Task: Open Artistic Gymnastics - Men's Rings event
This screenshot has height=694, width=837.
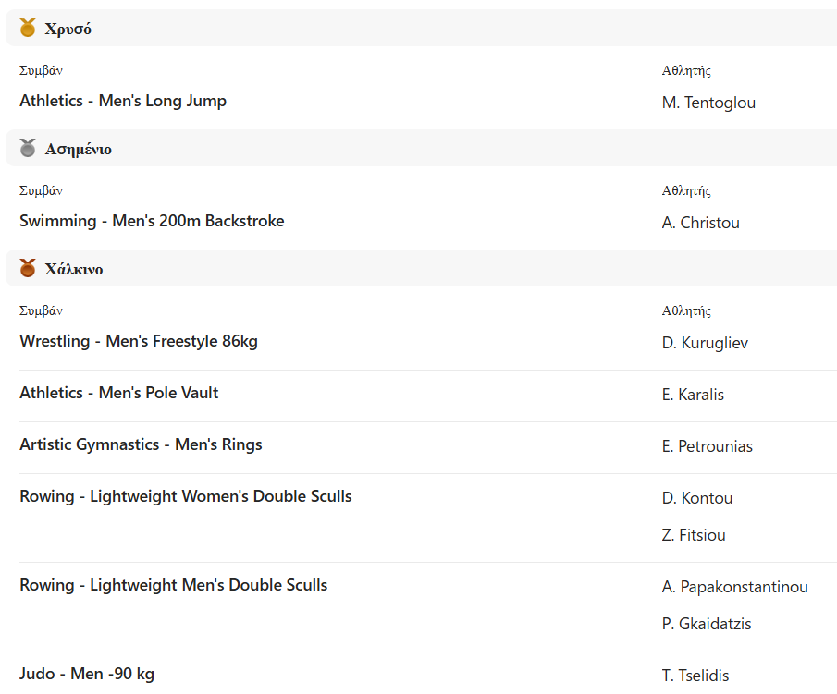Action: point(141,444)
